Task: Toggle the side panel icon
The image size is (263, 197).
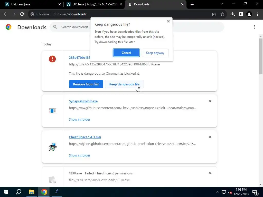Action: tap(241, 14)
